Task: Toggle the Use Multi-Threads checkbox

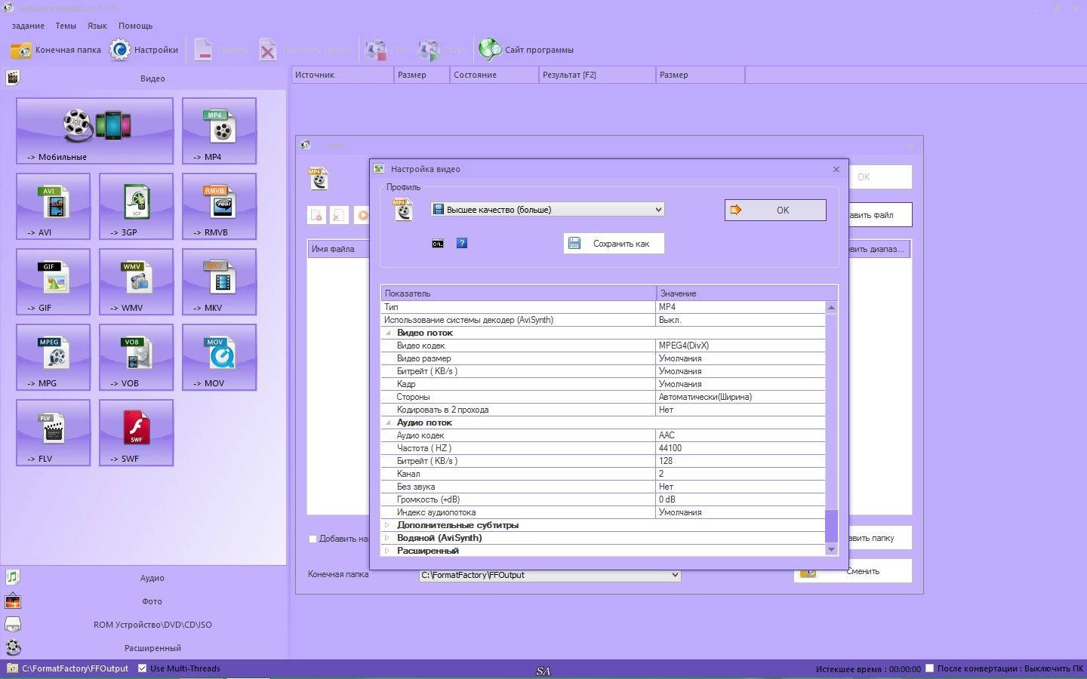Action: coord(142,668)
